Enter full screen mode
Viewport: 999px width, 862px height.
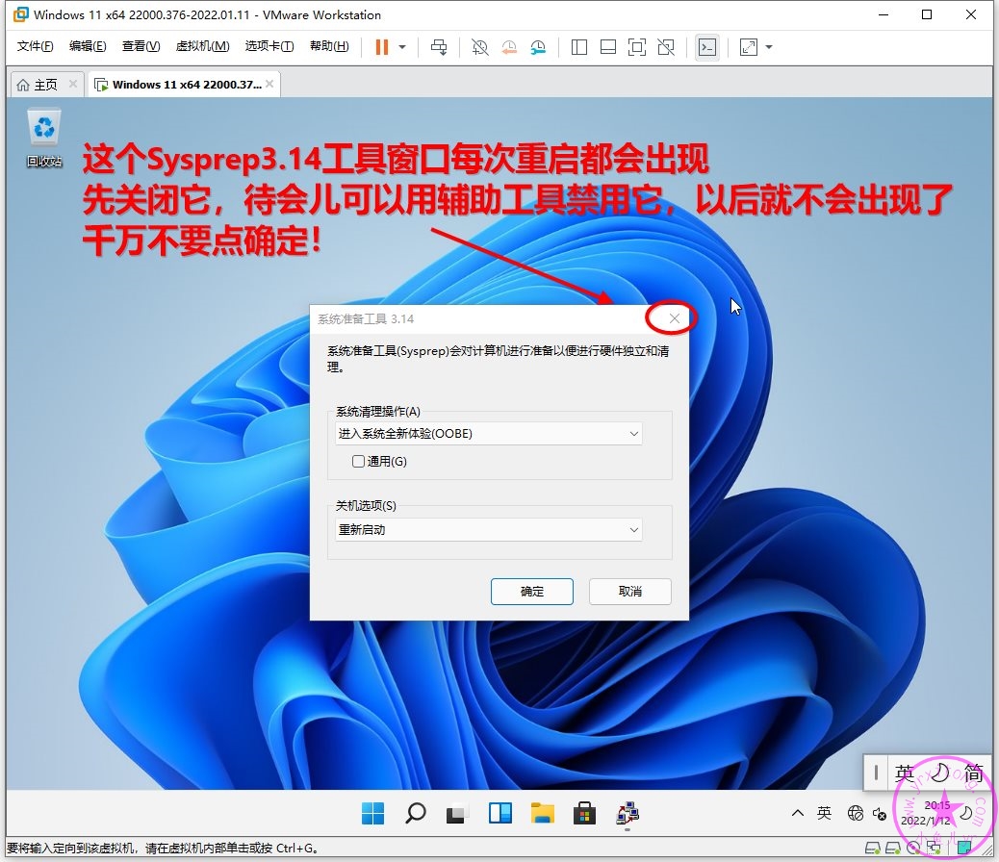pos(636,47)
